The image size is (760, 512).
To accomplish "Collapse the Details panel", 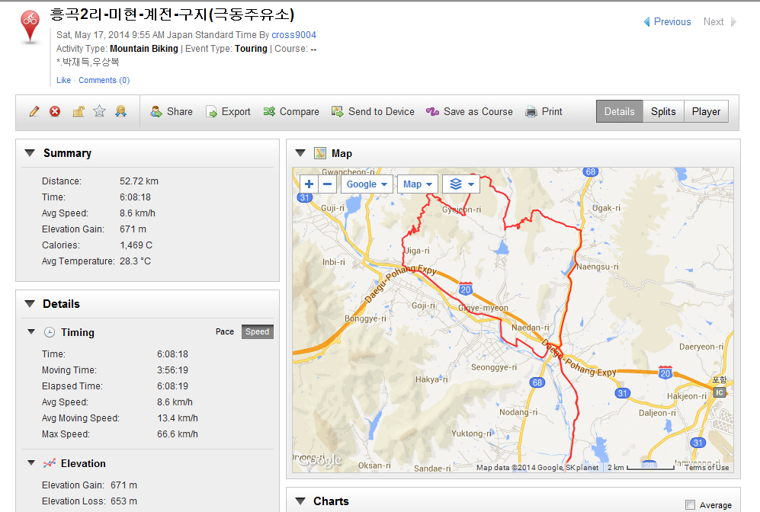I will tap(30, 304).
